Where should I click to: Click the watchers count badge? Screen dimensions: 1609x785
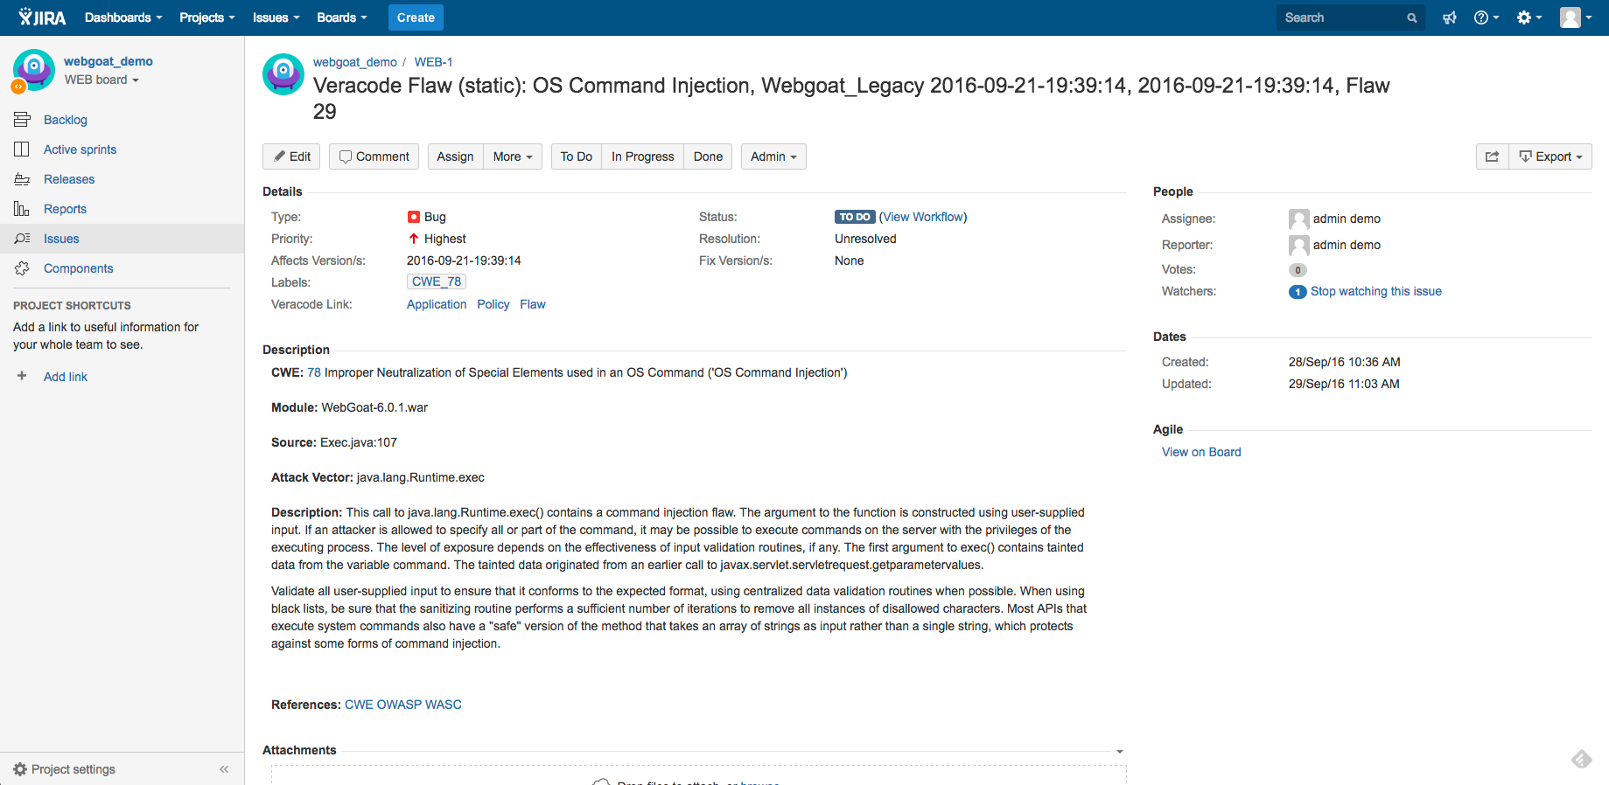pos(1298,292)
